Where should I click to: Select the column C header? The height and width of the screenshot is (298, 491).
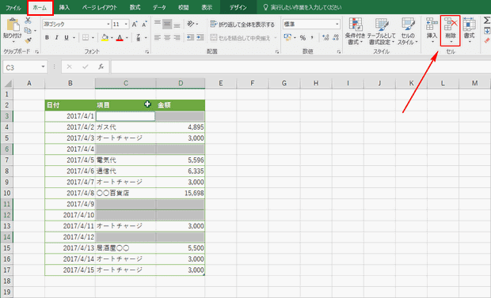(126, 83)
